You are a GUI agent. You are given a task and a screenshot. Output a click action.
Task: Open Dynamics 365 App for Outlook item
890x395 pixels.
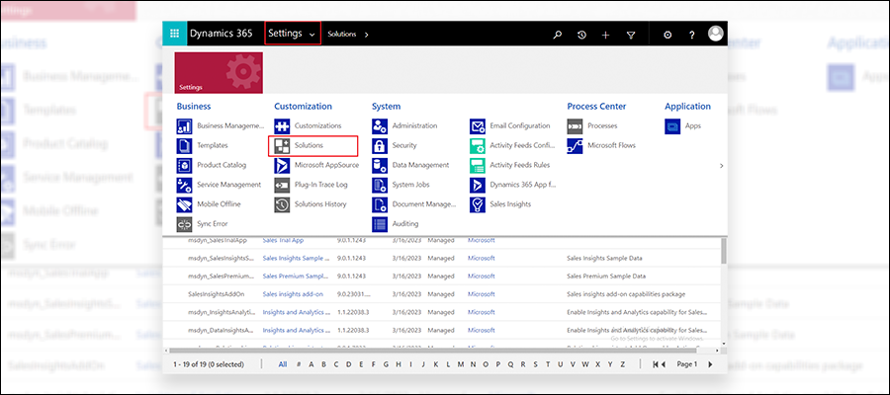pyautogui.click(x=522, y=185)
